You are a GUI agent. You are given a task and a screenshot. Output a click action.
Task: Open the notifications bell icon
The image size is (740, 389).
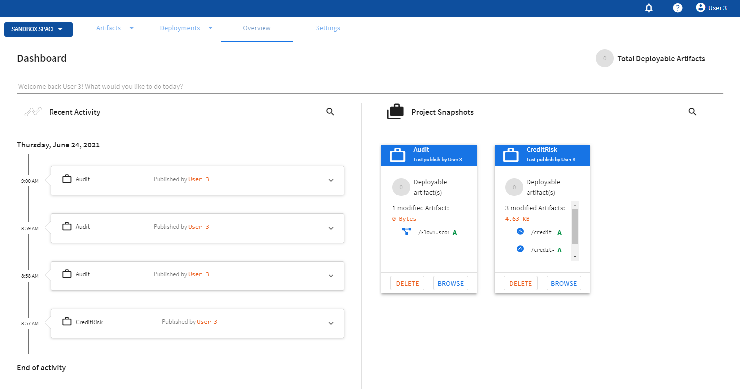pos(649,8)
